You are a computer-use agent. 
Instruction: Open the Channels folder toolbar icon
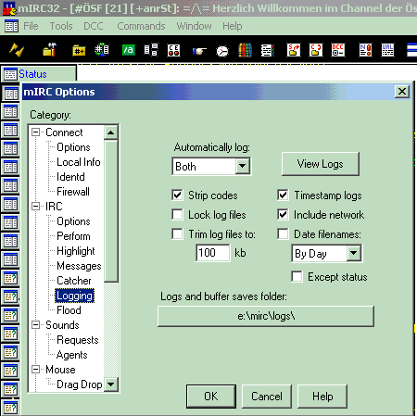[79, 50]
